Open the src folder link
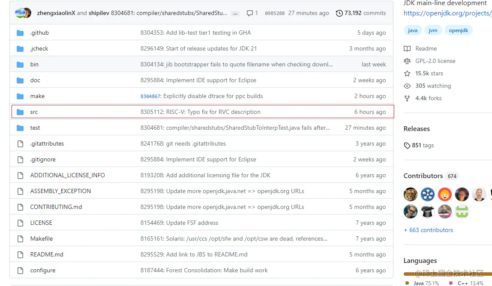The height and width of the screenshot is (286, 492). (x=34, y=112)
